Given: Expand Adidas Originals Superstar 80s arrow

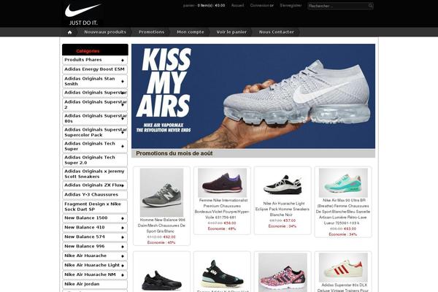Looking at the screenshot, I should 123,119.
